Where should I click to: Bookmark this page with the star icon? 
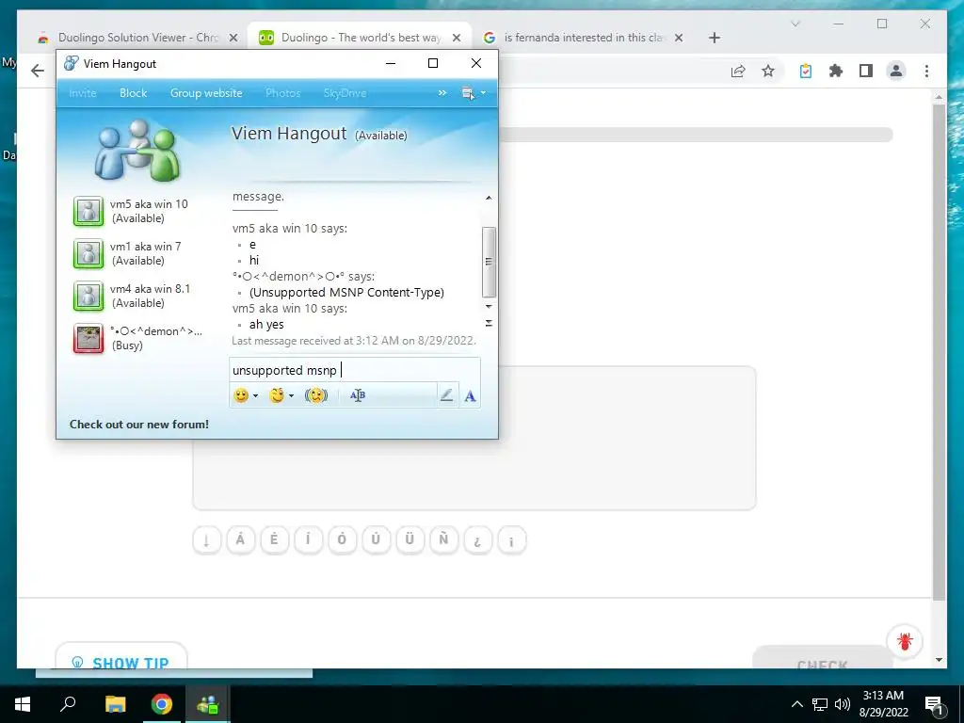tap(768, 71)
